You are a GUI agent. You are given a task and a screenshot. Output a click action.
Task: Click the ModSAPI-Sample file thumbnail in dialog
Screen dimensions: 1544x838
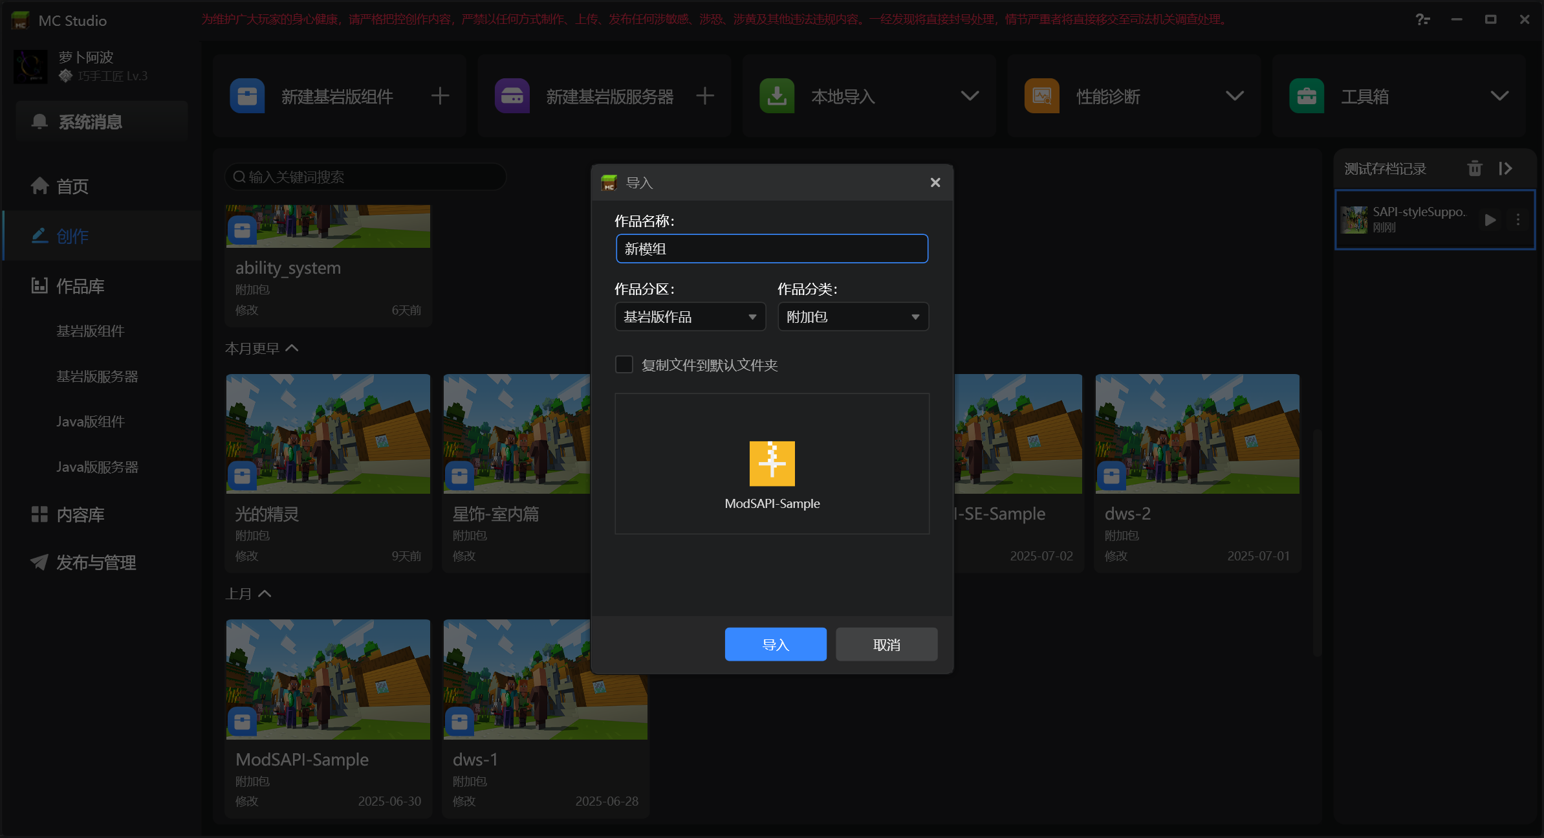coord(772,463)
